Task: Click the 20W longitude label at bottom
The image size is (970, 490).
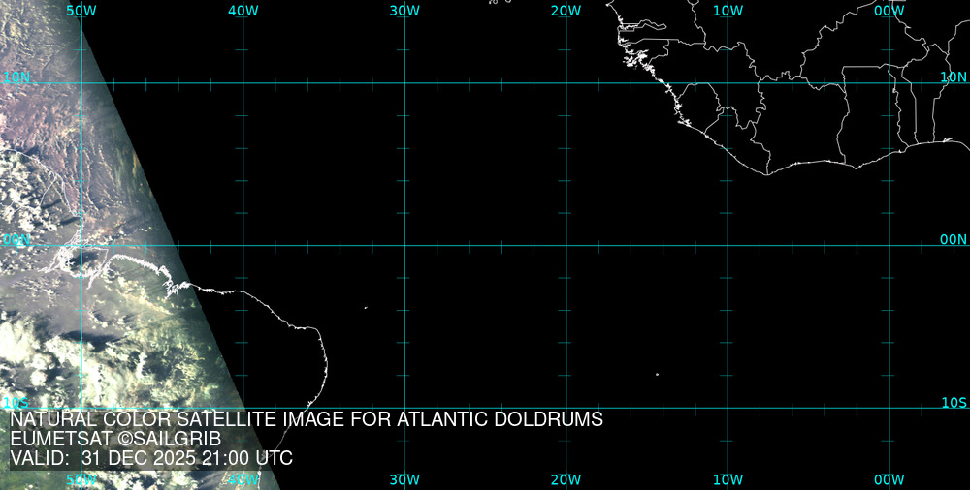Action: click(566, 479)
